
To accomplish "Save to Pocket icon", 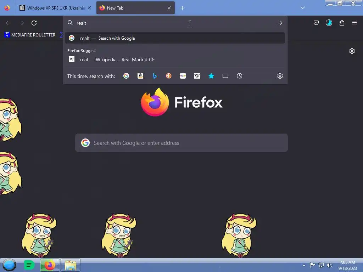I will click(x=316, y=23).
